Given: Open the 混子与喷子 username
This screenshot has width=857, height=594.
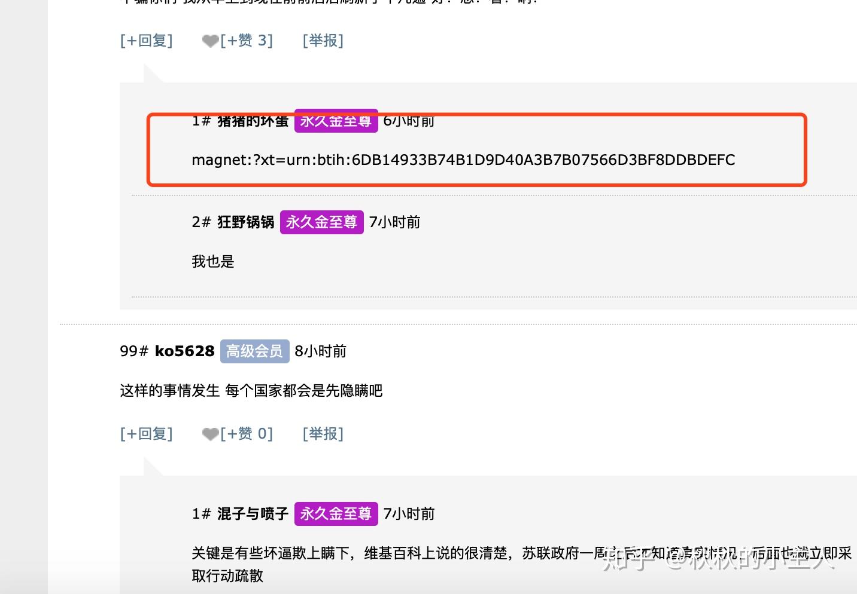Looking at the screenshot, I should (253, 514).
